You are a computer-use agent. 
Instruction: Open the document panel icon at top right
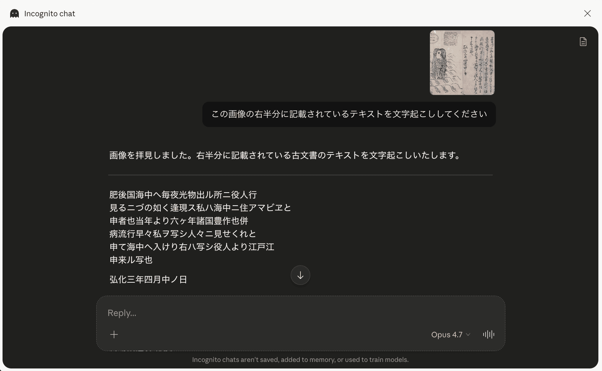pyautogui.click(x=583, y=42)
